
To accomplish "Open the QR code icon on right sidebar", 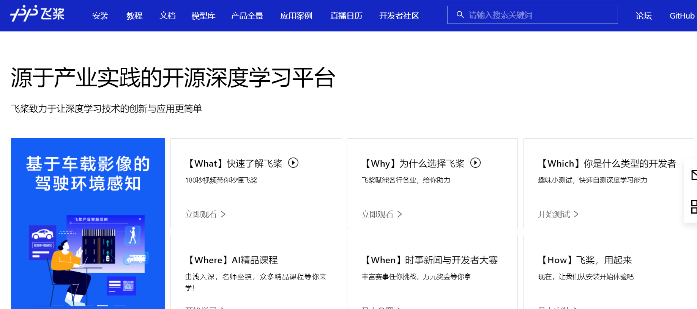I will click(694, 207).
